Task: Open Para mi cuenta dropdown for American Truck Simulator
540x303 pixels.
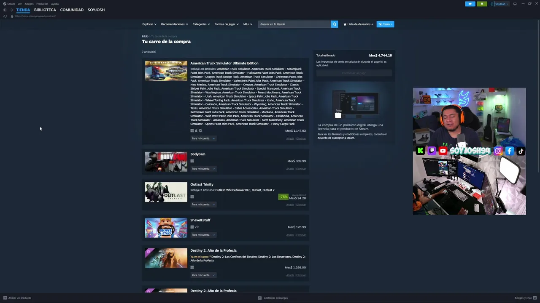Action: tap(203, 138)
